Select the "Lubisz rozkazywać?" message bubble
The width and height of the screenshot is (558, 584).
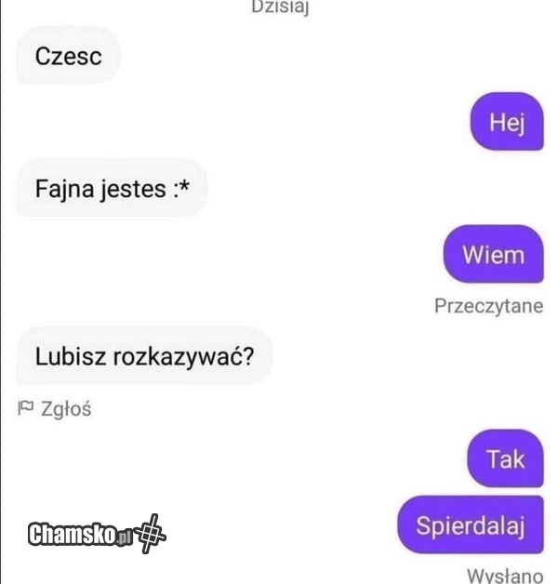[x=144, y=356]
